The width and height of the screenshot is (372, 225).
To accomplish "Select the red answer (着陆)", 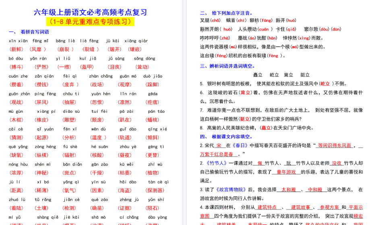I will coord(16,208).
